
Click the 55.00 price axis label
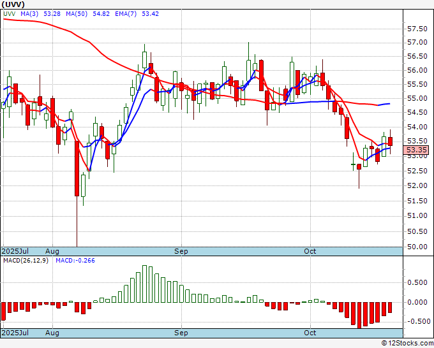(417, 98)
